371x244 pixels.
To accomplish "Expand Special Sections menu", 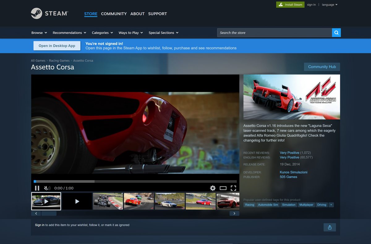I will pyautogui.click(x=164, y=33).
